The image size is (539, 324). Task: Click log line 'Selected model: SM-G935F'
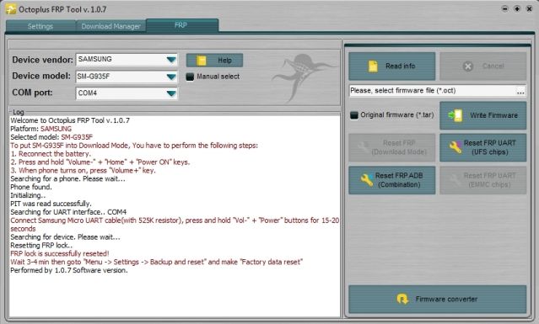point(51,137)
